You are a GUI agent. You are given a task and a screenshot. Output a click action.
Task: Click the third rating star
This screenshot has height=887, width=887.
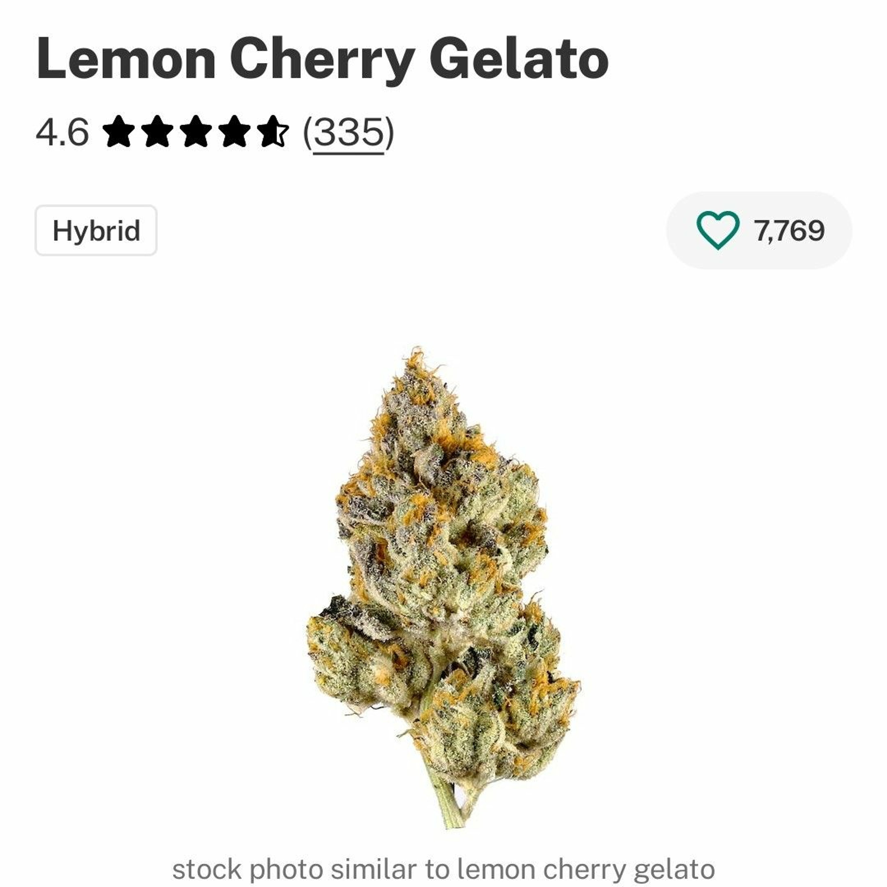click(x=196, y=131)
